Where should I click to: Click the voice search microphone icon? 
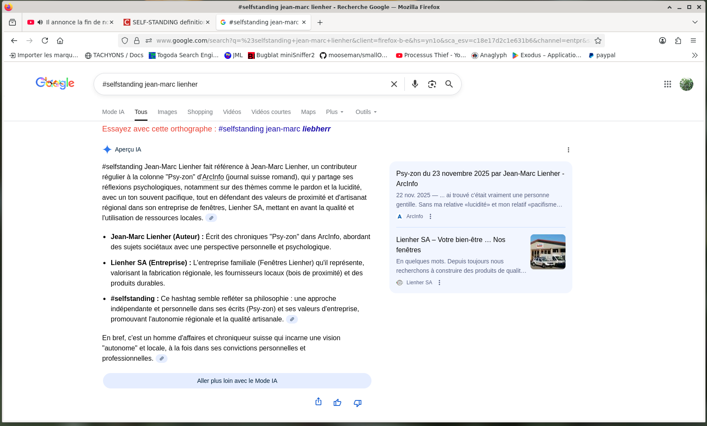pos(415,84)
